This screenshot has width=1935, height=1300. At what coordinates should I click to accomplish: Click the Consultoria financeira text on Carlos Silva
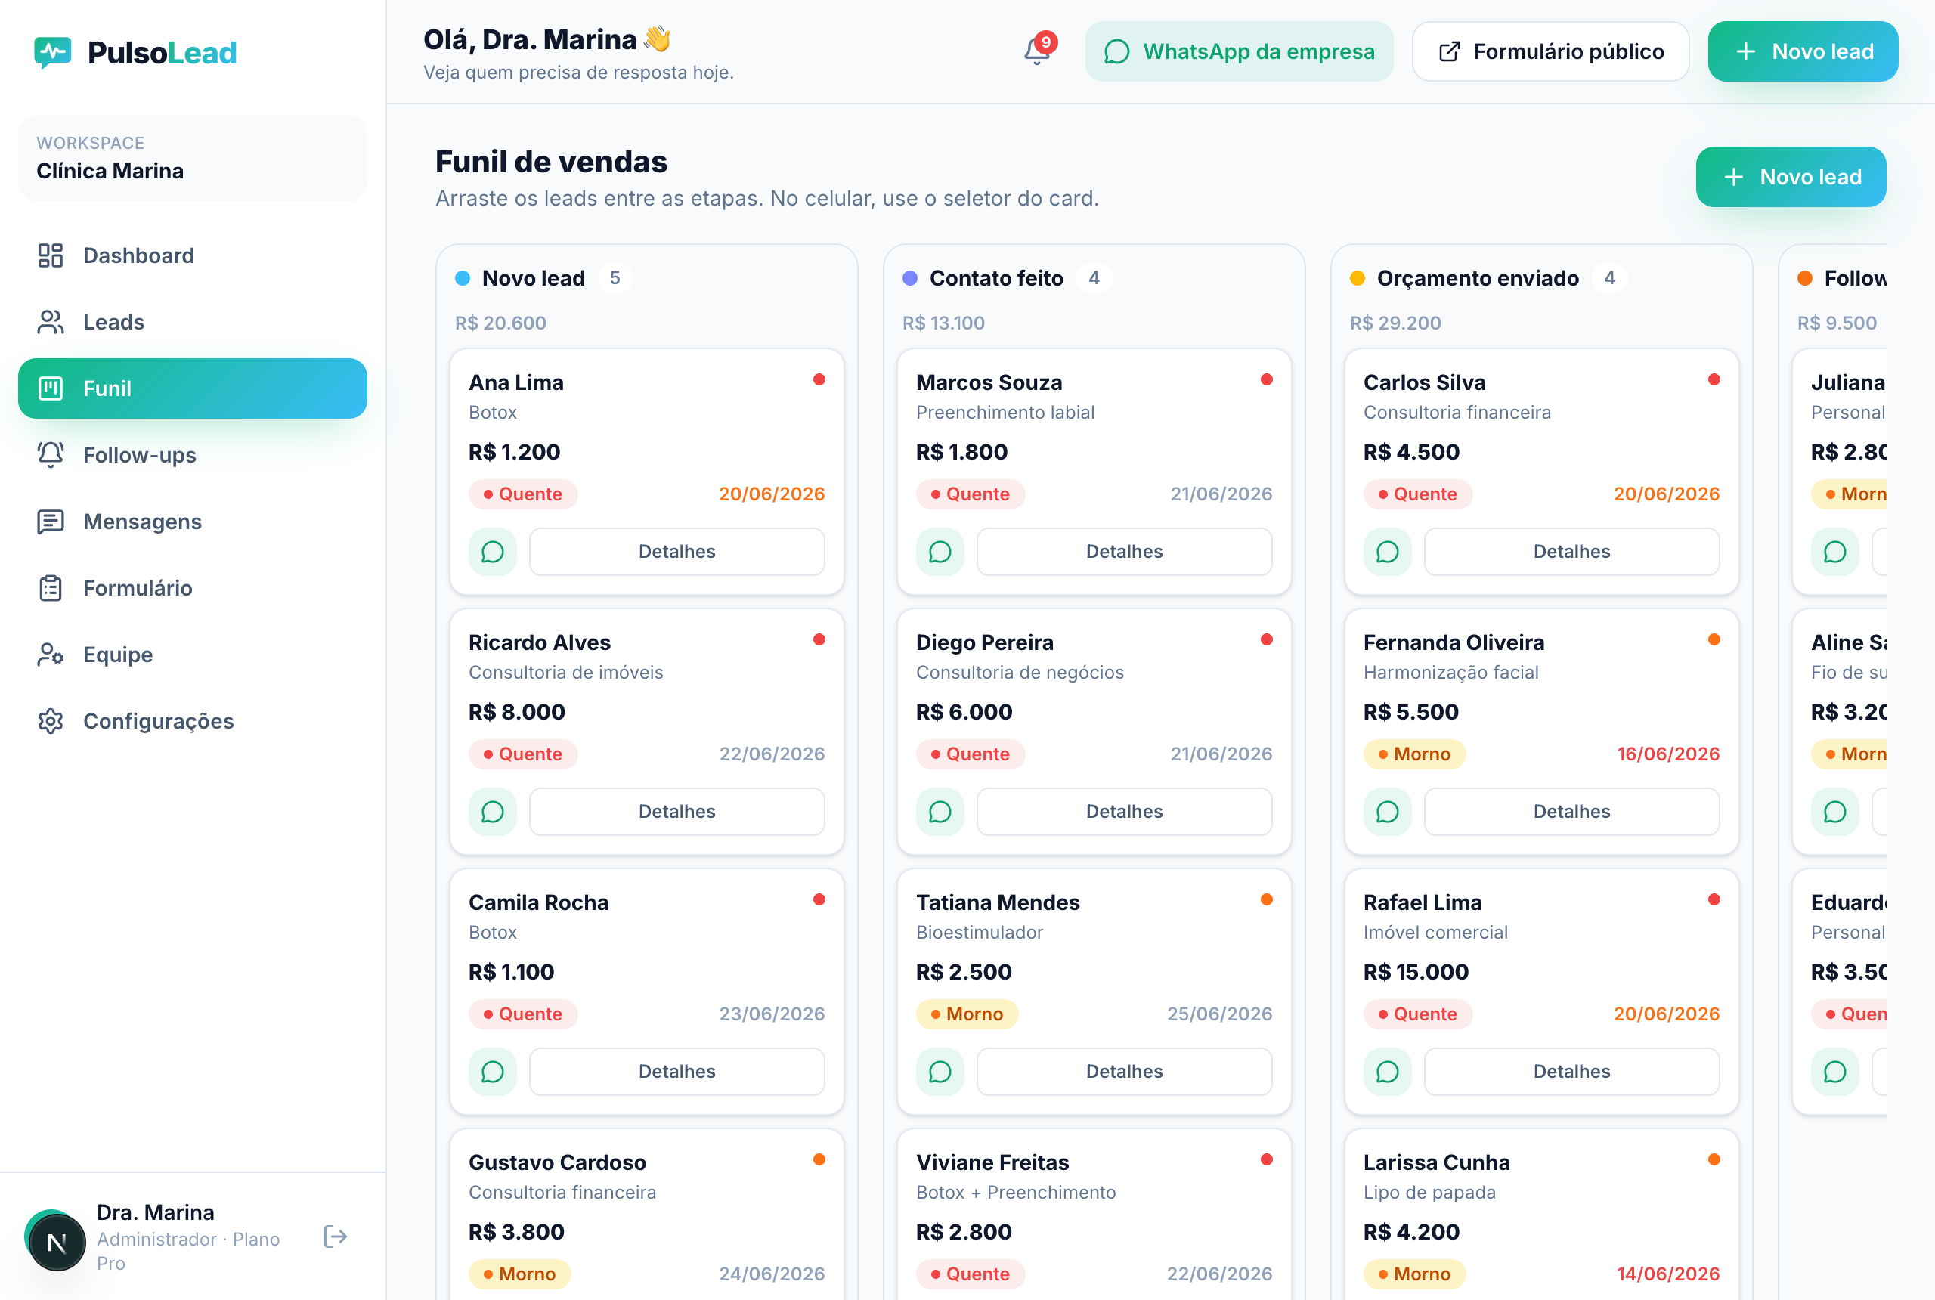click(x=1457, y=412)
